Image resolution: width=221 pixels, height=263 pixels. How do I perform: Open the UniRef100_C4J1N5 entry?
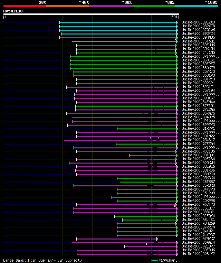[198, 52]
